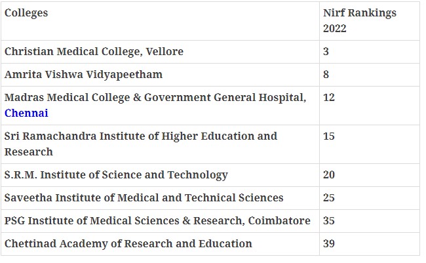Click PSG Institute of Medical Sciences, Coimbatore
The height and width of the screenshot is (263, 426).
[157, 220]
